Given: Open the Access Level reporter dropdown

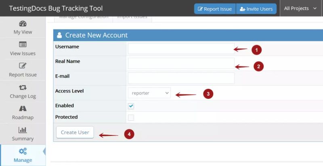Looking at the screenshot, I should [149, 93].
